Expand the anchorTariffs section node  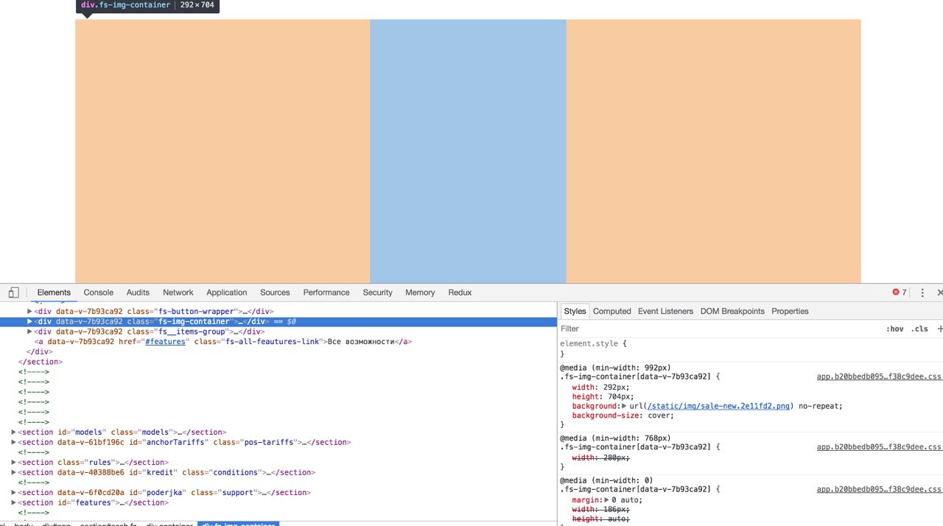click(14, 443)
